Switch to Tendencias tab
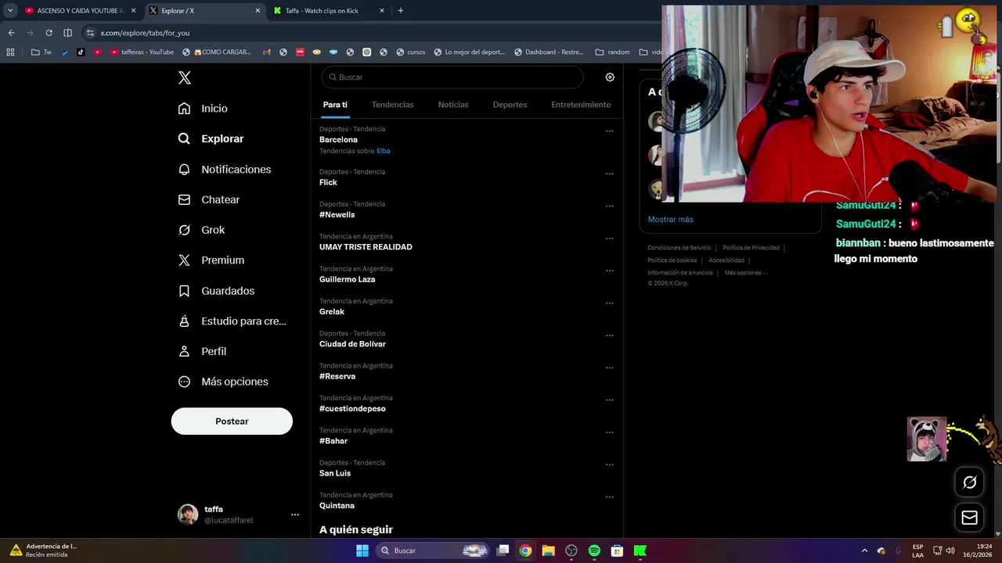Viewport: 1002px width, 563px height. point(393,105)
